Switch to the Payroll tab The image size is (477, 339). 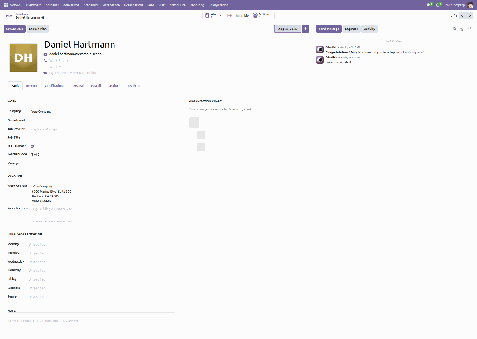[96, 86]
